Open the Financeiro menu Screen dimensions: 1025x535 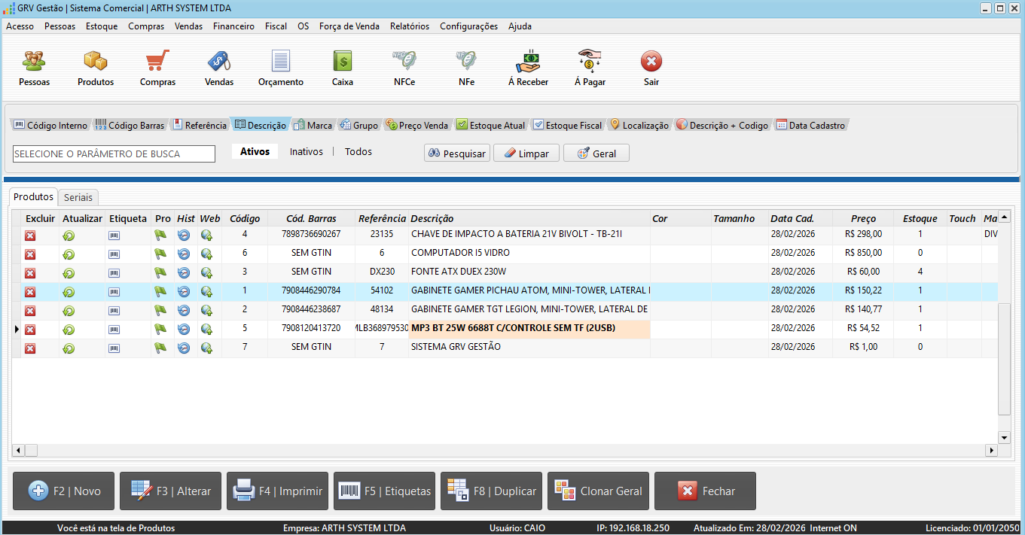coord(233,26)
